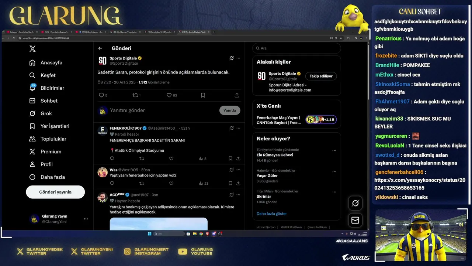Click Grok icon on Sports Digitale post
This screenshot has width=472, height=266.
pos(231,58)
